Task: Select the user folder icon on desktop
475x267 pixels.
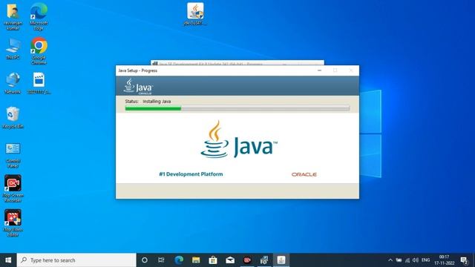Action: click(13, 16)
